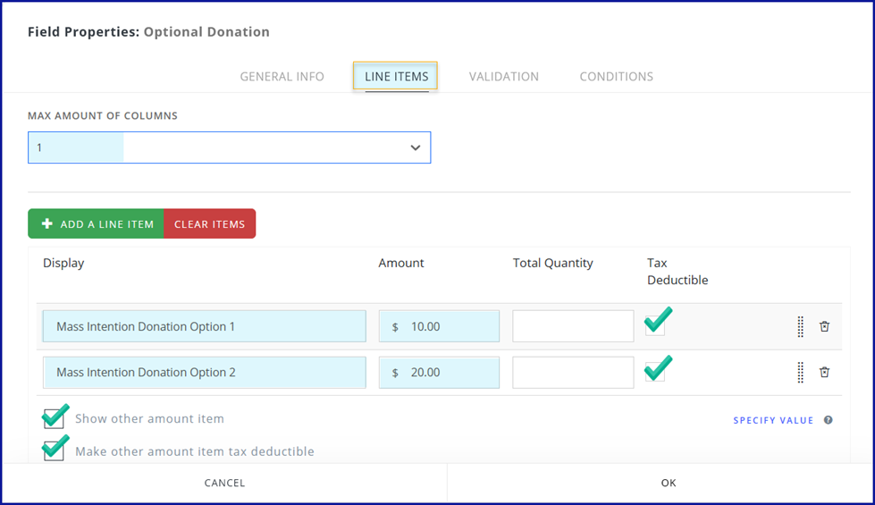Click the Total Quantity column header
Image resolution: width=875 pixels, height=505 pixels.
[x=553, y=263]
